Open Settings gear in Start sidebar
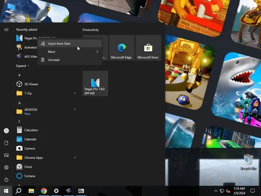This screenshot has height=196, width=261. 6,167
